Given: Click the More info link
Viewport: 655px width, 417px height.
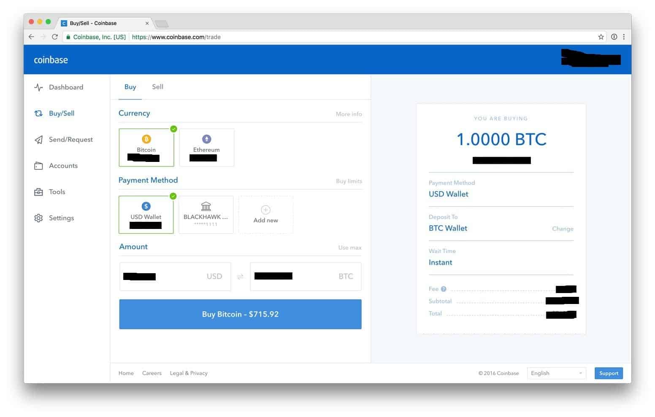Looking at the screenshot, I should point(349,114).
